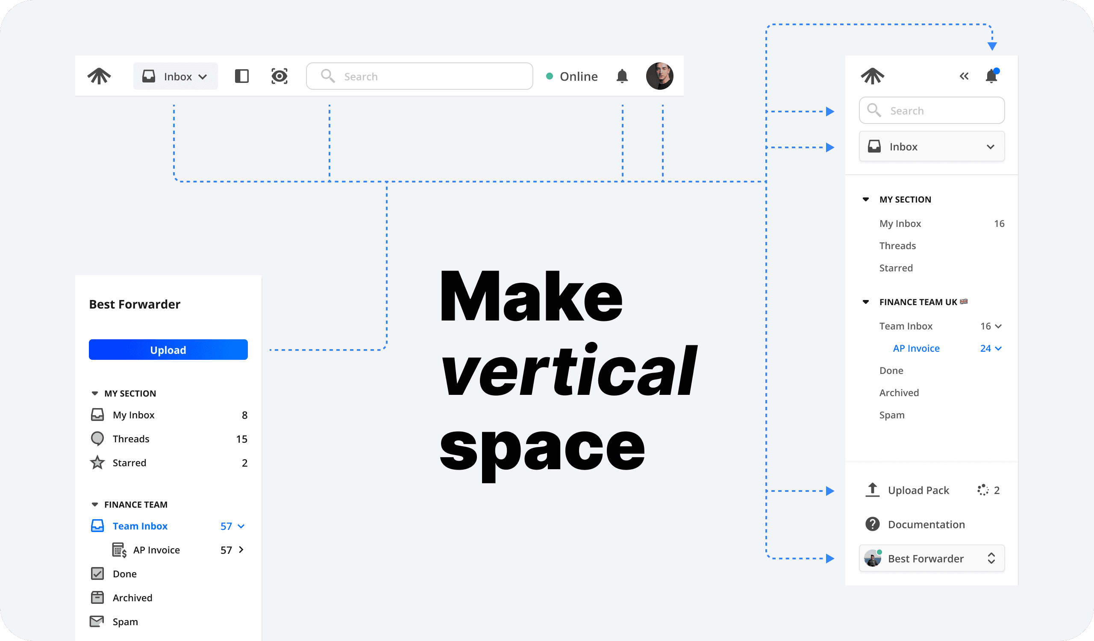Open Documentation via question mark icon
Screen dimensions: 1094x641
coord(872,524)
